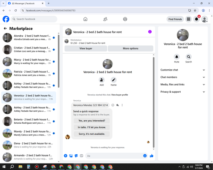This screenshot has height=170, width=213.
Task: Choose a sticker icon in composer
Action: click(x=76, y=156)
